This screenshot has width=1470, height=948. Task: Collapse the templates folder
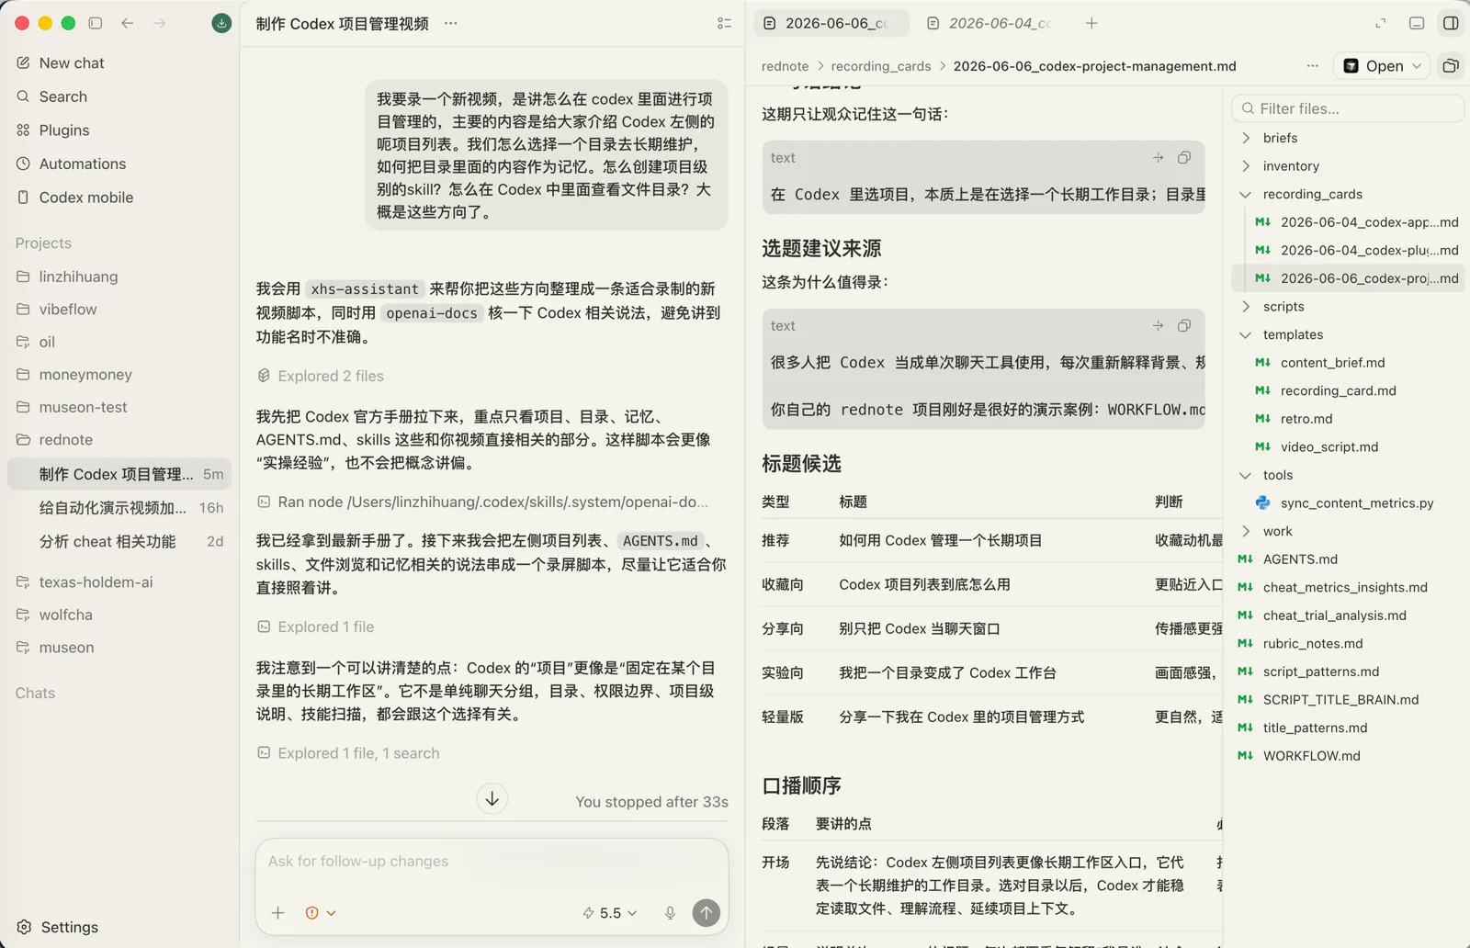coord(1347,334)
